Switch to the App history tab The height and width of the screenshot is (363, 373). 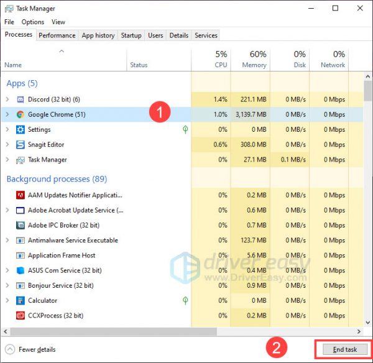click(98, 35)
